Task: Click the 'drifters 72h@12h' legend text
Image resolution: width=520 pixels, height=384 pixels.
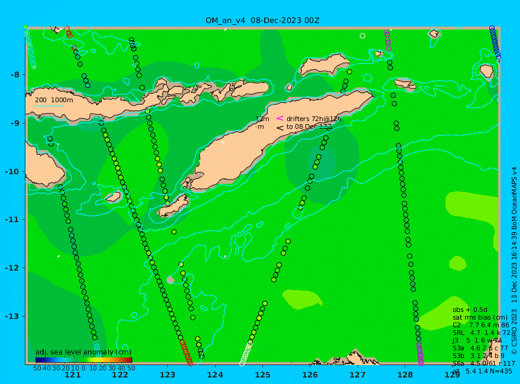Action: pyautogui.click(x=313, y=119)
